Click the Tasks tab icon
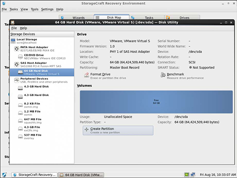The width and height of the screenshot is (237, 178). coord(133,18)
